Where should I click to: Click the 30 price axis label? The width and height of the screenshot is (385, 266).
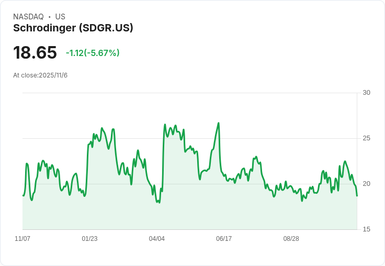coord(366,93)
